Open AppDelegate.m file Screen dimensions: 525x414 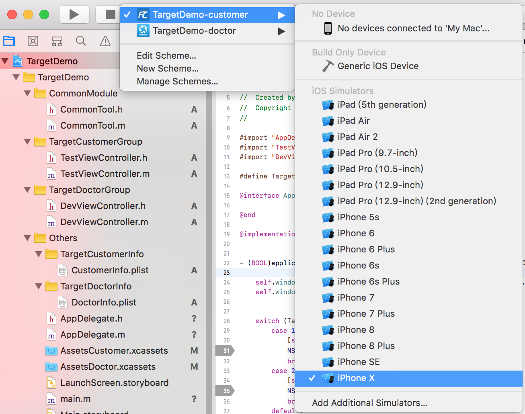93,334
